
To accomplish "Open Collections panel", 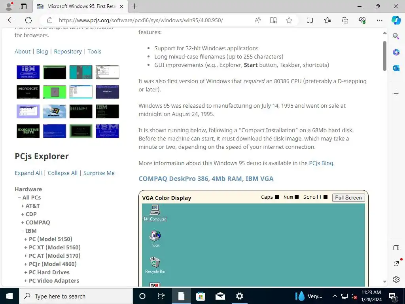I will point(345,20).
